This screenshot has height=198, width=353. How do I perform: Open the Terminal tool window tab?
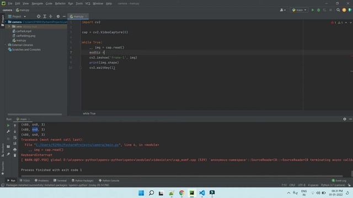point(60,180)
